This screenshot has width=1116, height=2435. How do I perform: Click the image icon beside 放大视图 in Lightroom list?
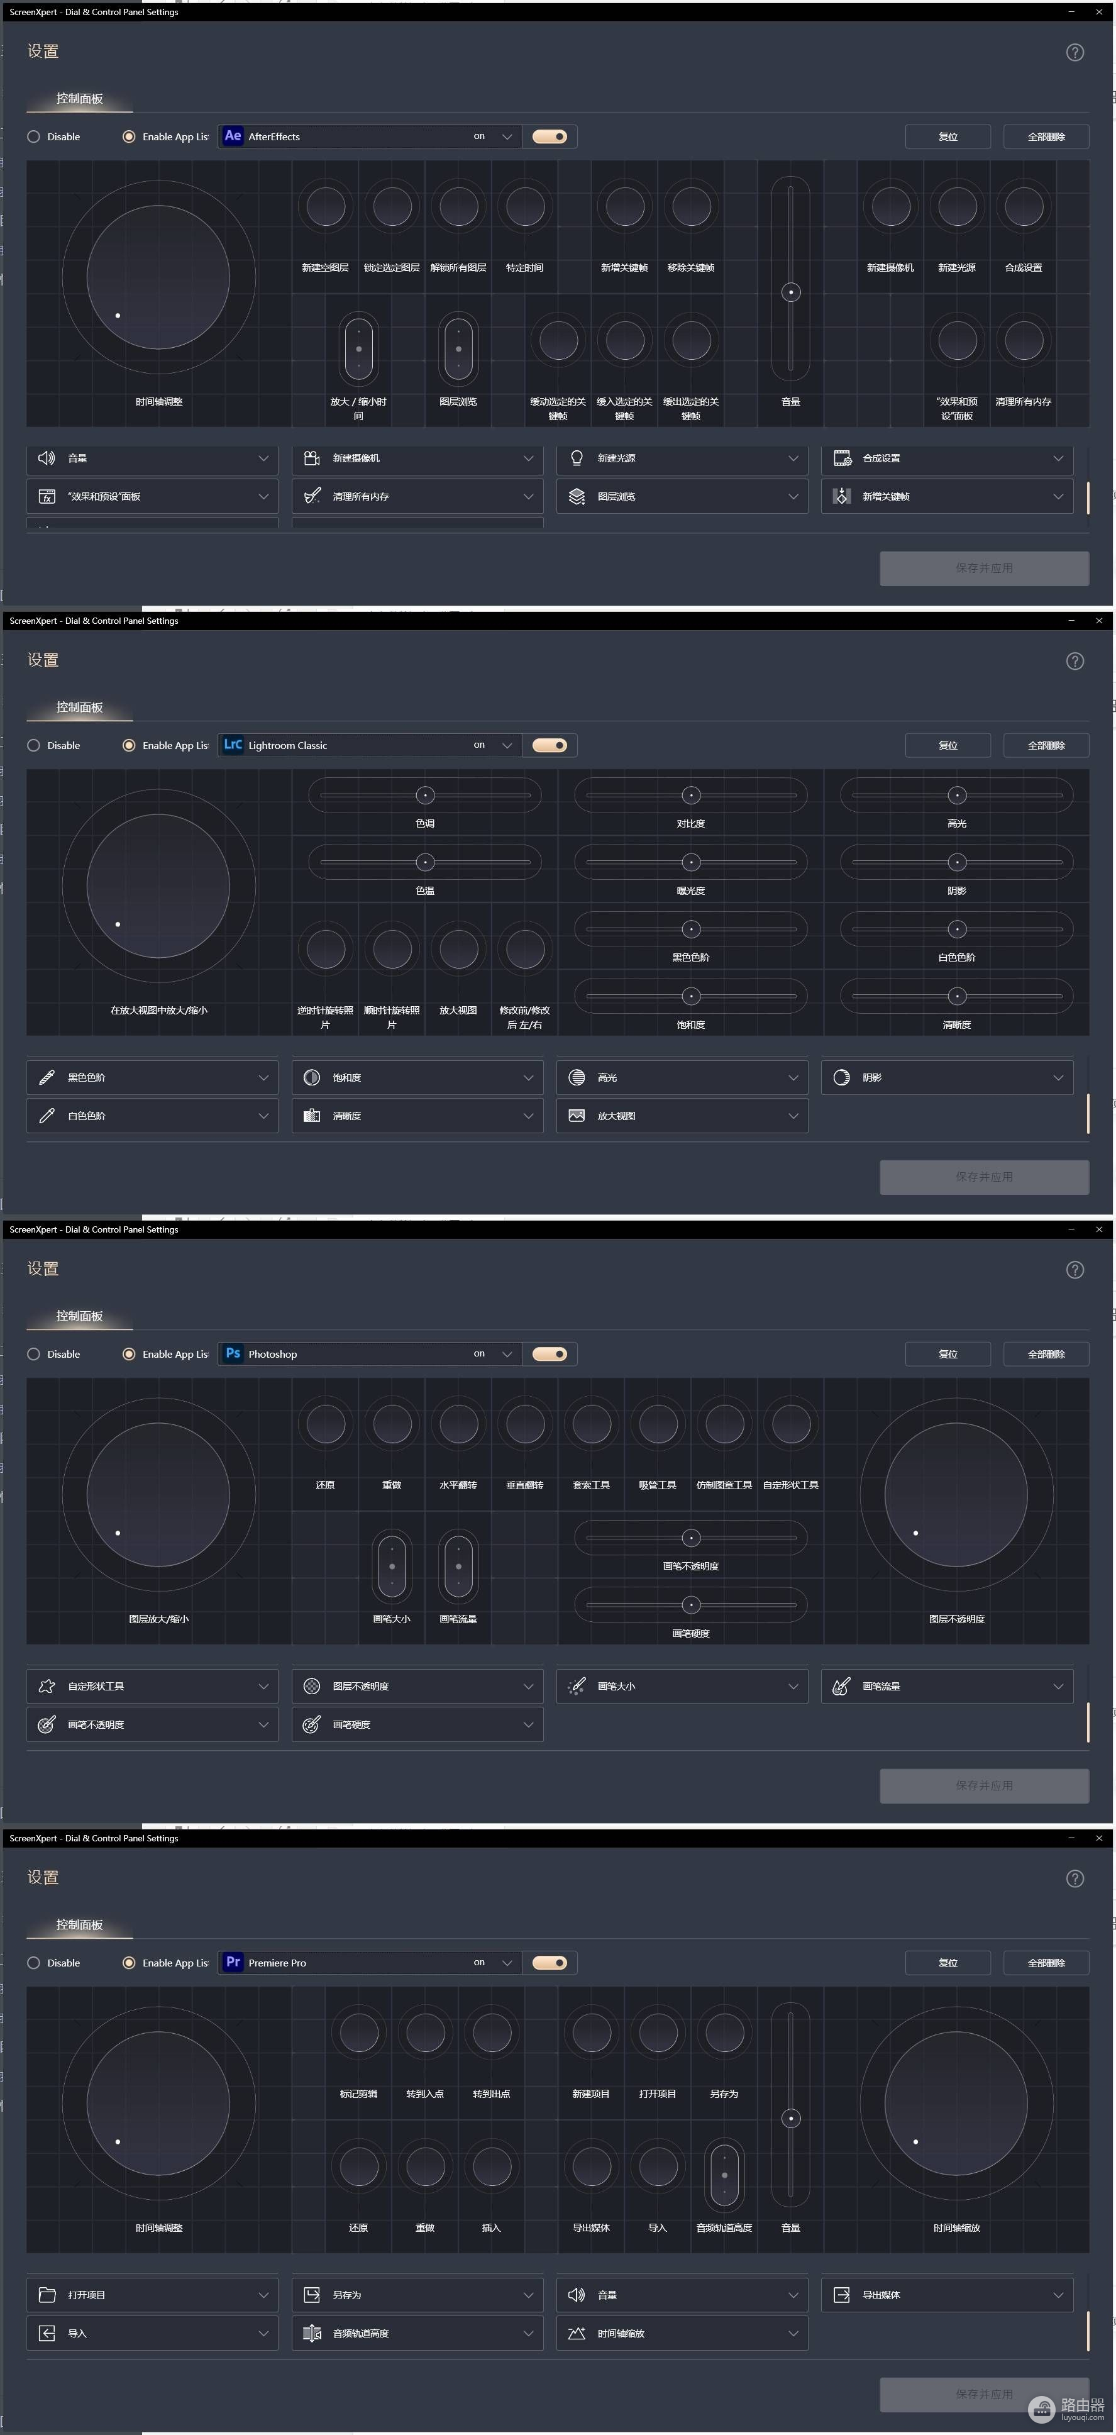click(x=577, y=1116)
